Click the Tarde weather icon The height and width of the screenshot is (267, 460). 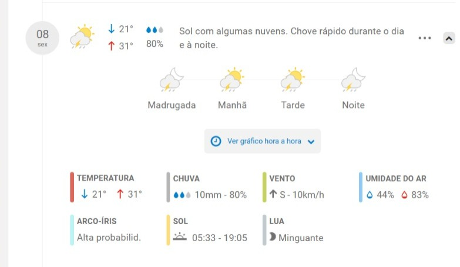point(293,80)
